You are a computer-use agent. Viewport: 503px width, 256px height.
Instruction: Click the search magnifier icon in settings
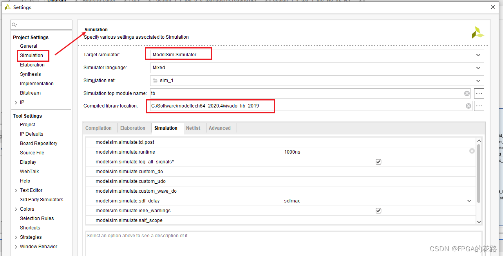[14, 25]
